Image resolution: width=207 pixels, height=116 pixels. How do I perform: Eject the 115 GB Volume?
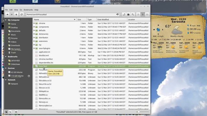pyautogui.click(x=29, y=76)
